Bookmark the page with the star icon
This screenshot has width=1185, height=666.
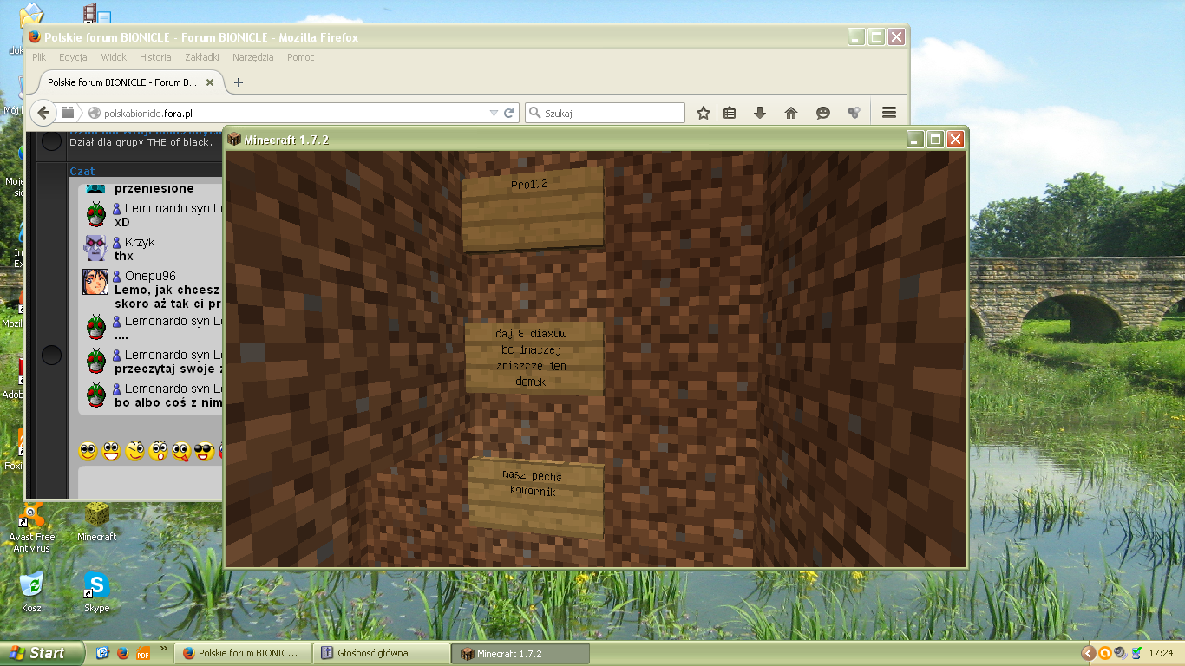(x=703, y=113)
